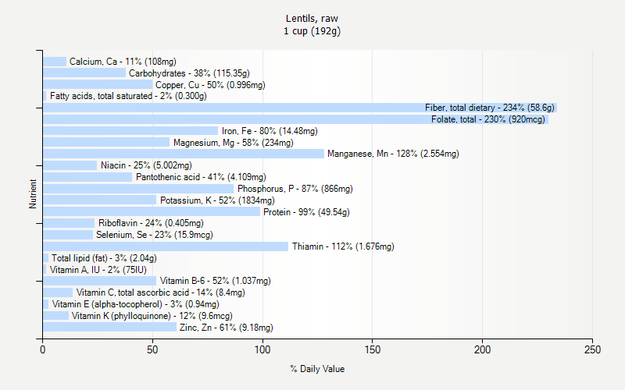Click the x-axis tick label 150
The width and height of the screenshot is (625, 390).
point(373,349)
